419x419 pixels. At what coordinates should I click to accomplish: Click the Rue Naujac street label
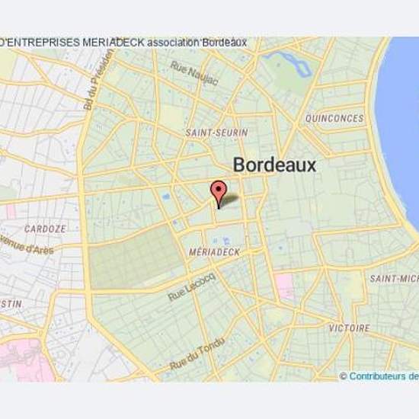pyautogui.click(x=194, y=73)
